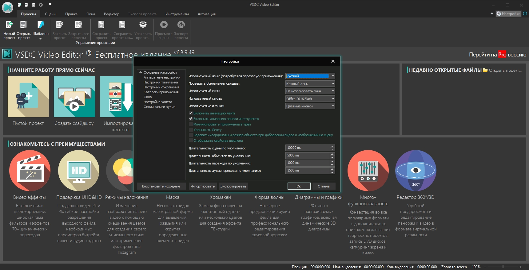Click the UHD&HD support monitor icon
Screen dimensions: 529x270
[79, 171]
